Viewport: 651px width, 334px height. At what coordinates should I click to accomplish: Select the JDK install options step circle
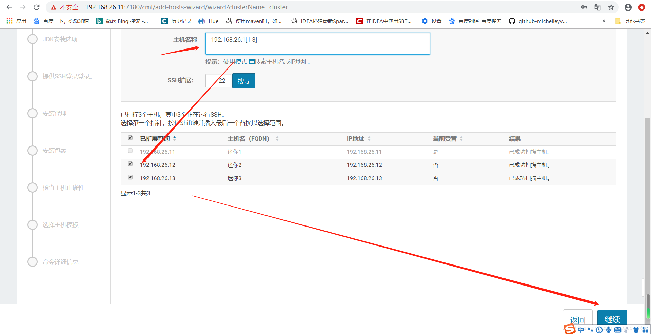[33, 39]
